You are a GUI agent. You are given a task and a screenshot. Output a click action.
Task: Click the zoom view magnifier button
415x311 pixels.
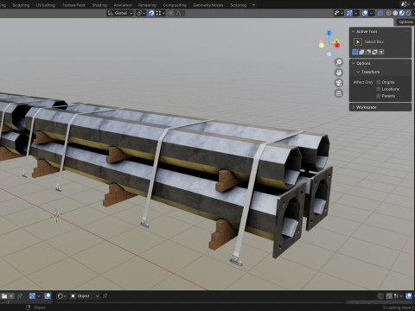[339, 62]
